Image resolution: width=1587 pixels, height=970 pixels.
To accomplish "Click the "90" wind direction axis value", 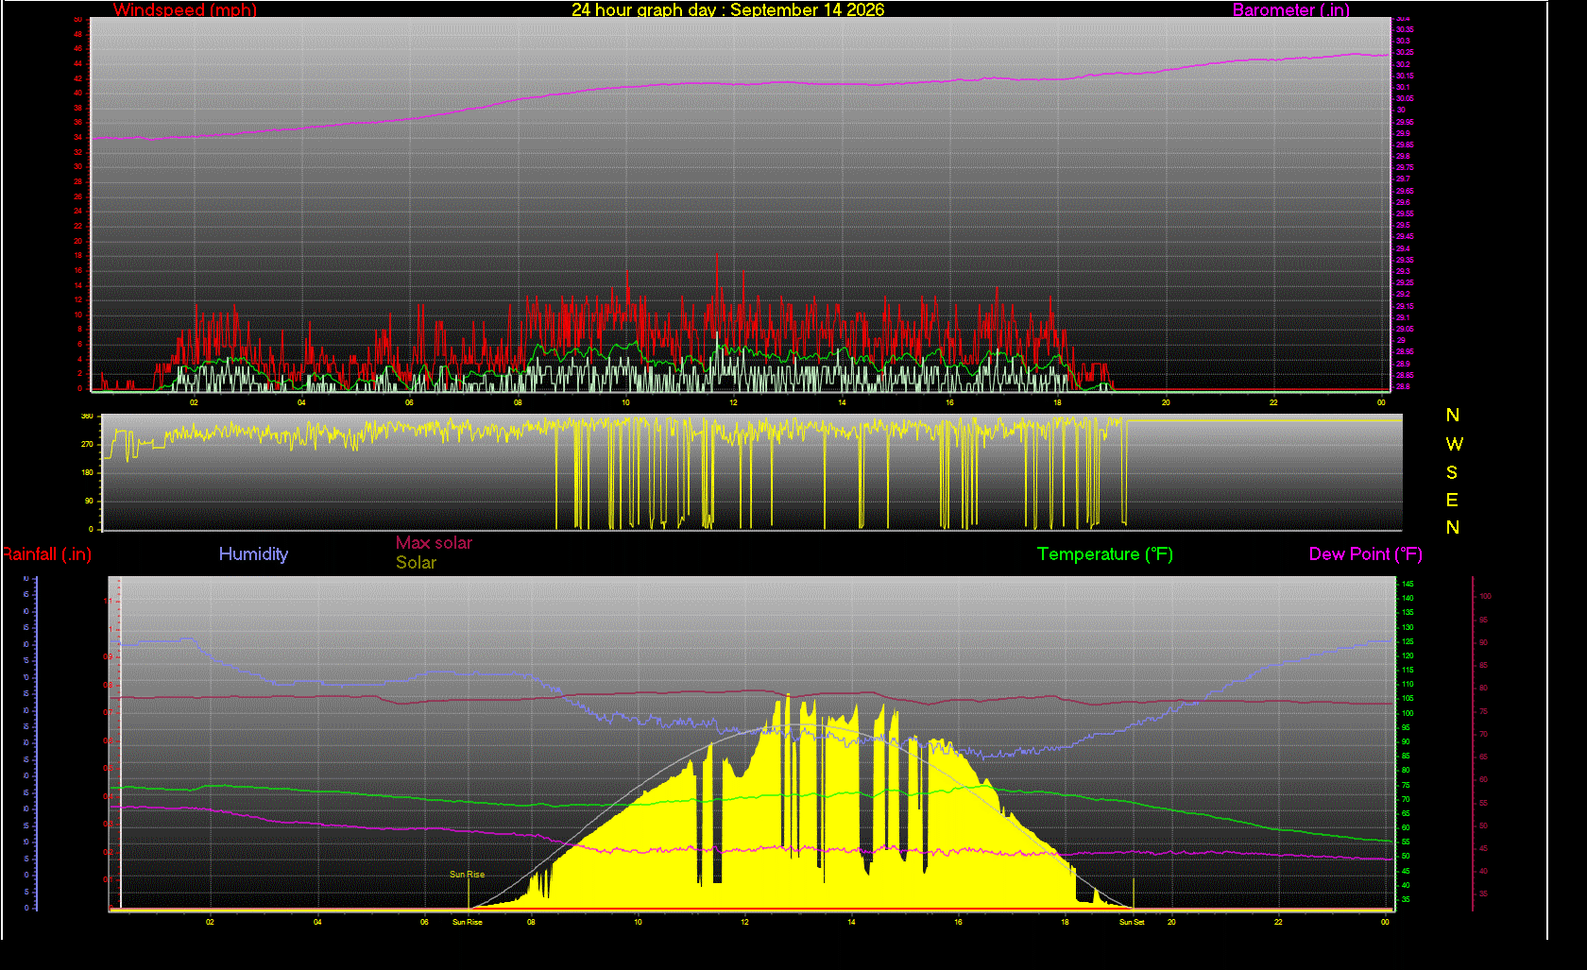I will coord(89,501).
